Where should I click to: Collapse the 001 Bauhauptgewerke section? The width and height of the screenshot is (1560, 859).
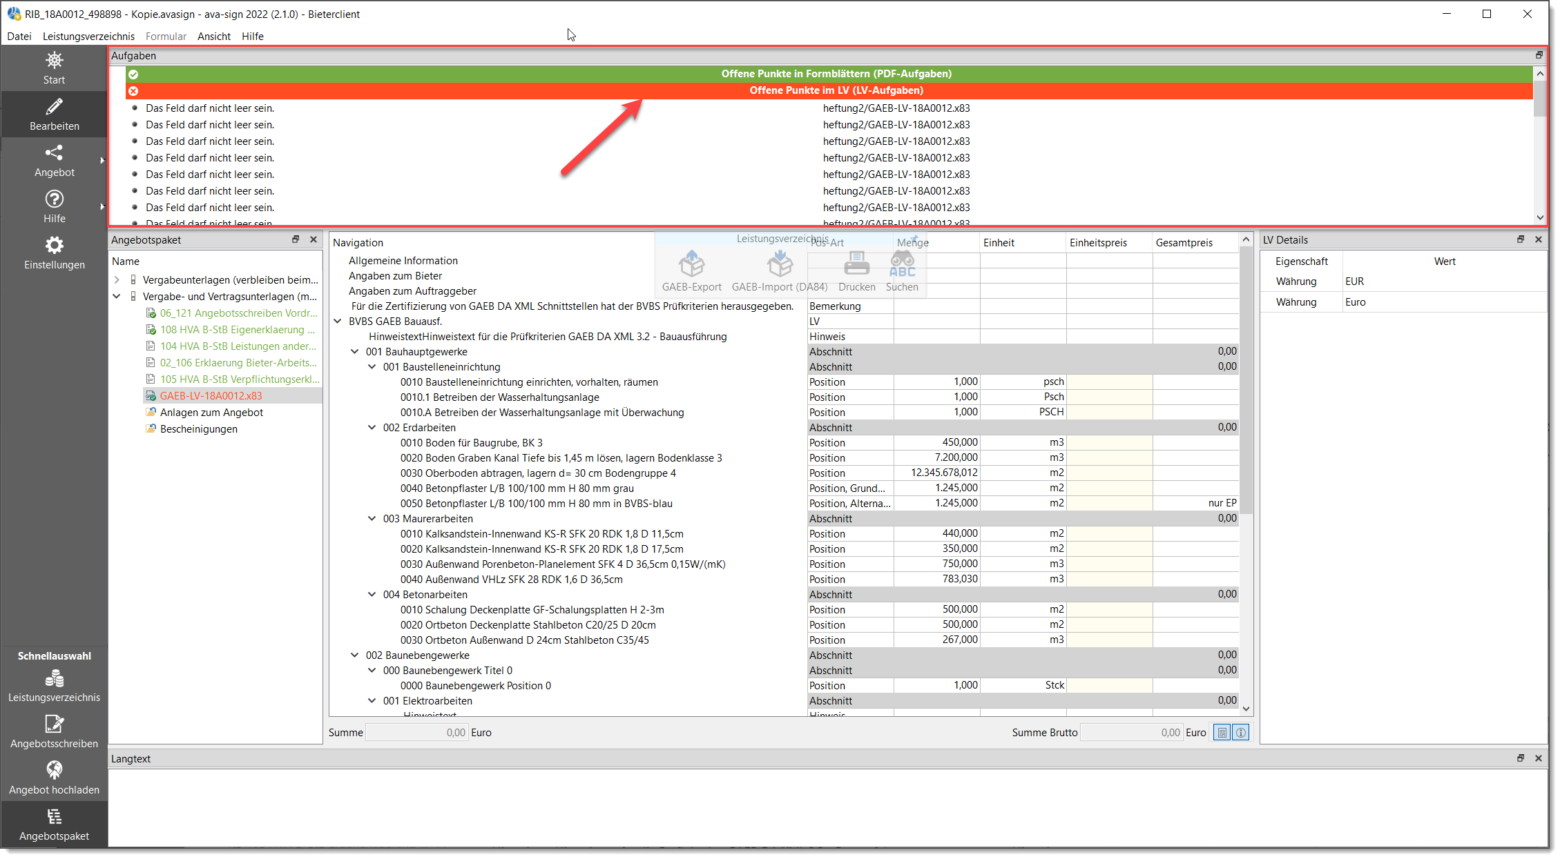pos(355,351)
